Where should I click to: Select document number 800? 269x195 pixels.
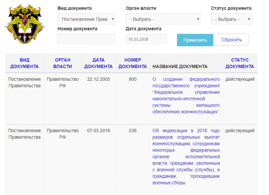pyautogui.click(x=132, y=79)
